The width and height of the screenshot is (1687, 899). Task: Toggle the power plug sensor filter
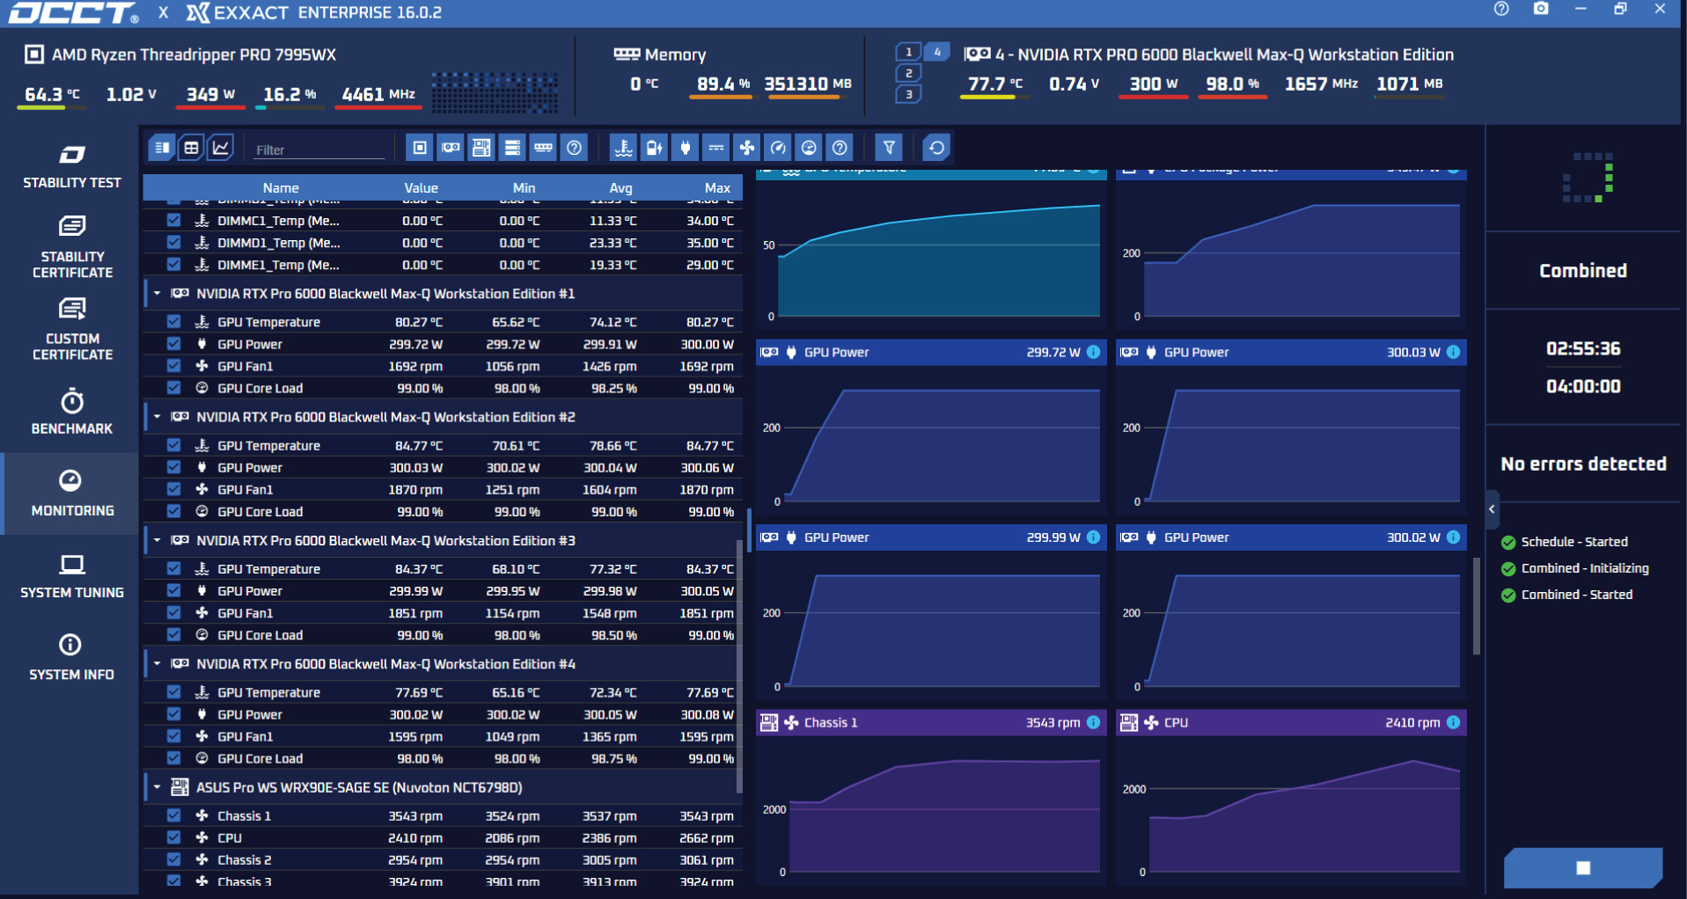(686, 148)
